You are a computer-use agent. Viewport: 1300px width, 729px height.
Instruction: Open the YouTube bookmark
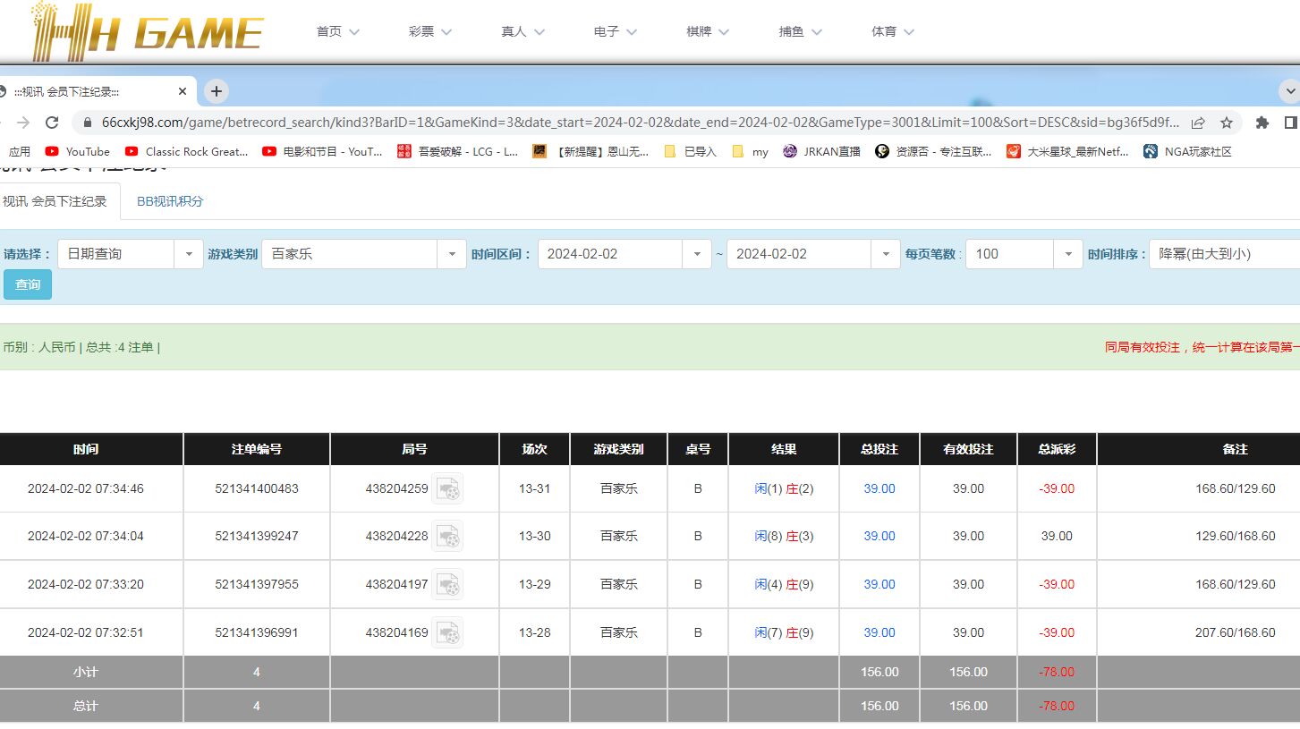(x=78, y=151)
